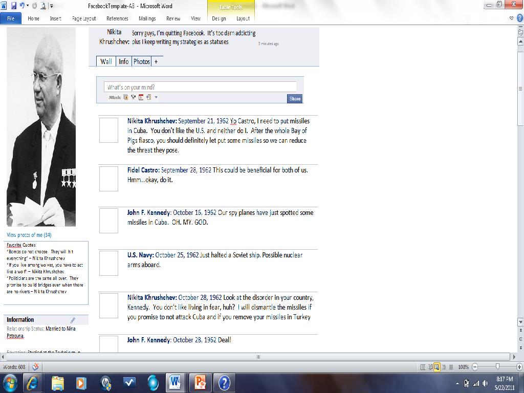Open the Mailings ribbon tab
The image size is (524, 393).
(x=147, y=18)
